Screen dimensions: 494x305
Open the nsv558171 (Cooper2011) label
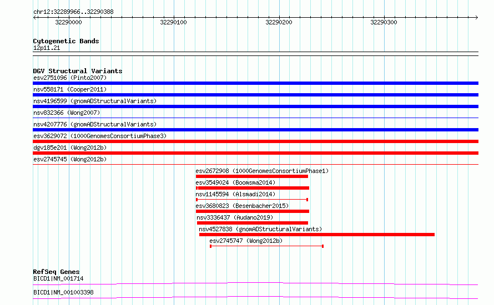70,89
